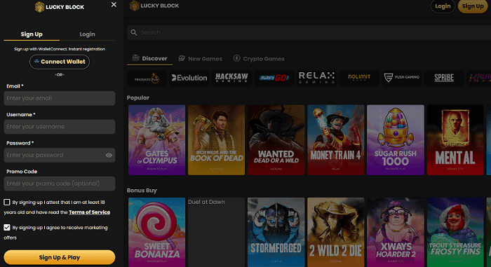Screen dimensions: 491x267
Task: Click the Pragmatic Play provider logo
Action: click(147, 78)
